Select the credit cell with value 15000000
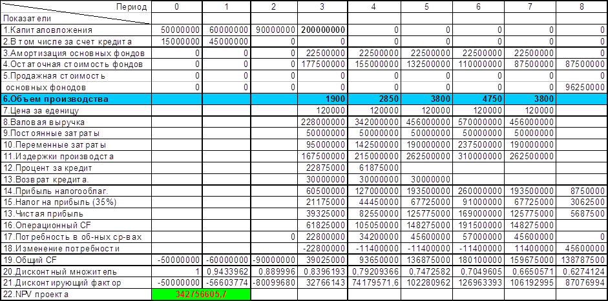Viewport: 608px width, 301px height. click(176, 41)
